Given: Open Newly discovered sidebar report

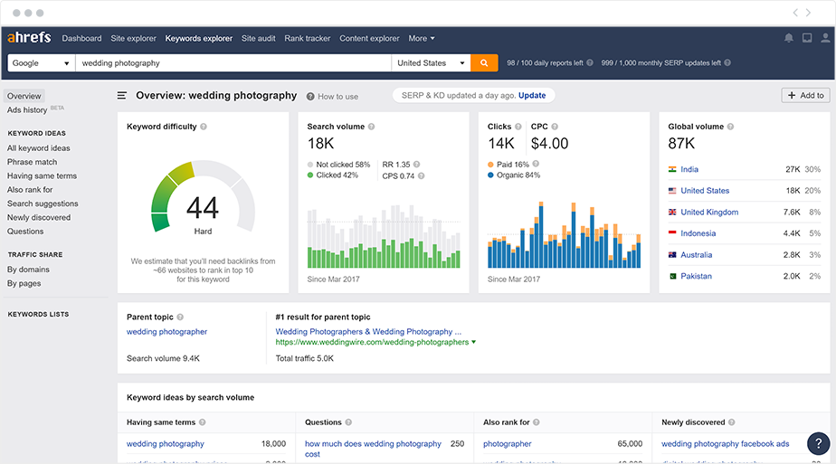Looking at the screenshot, I should (x=38, y=217).
